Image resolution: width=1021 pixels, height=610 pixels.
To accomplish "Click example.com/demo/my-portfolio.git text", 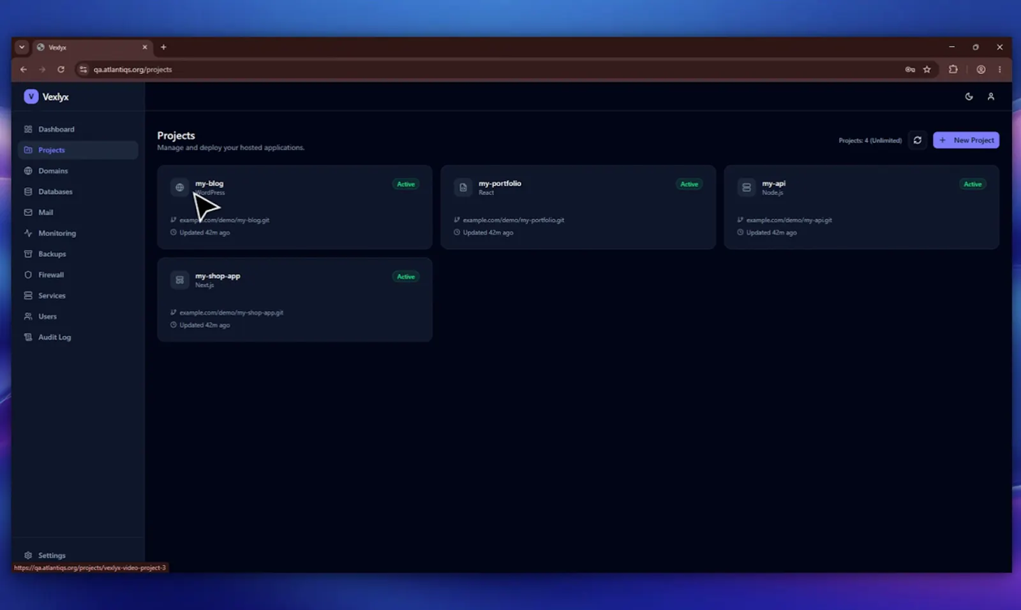I will [x=514, y=220].
